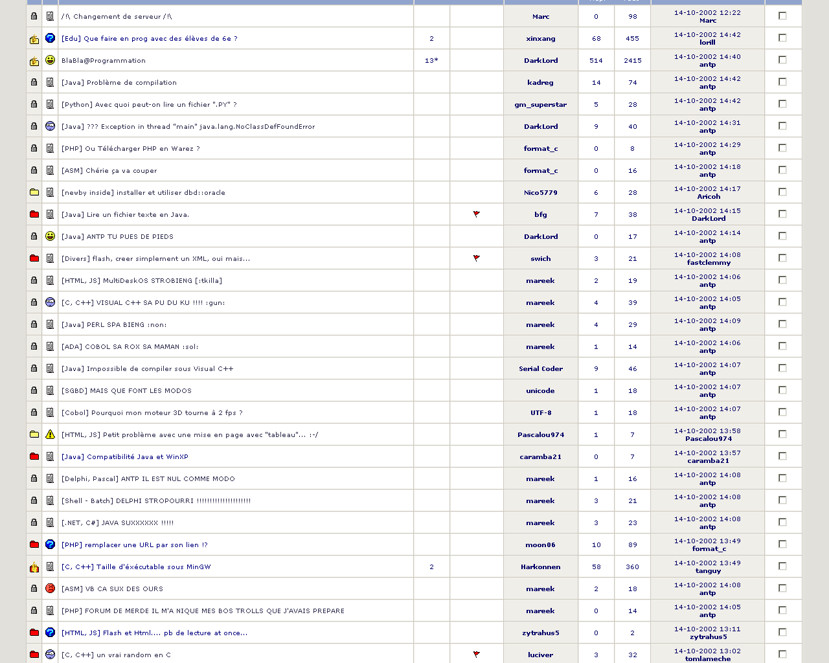This screenshot has width=829, height=663.
Task: Tick the checkbox on the 'Problème de compilation' row
Action: (x=782, y=82)
